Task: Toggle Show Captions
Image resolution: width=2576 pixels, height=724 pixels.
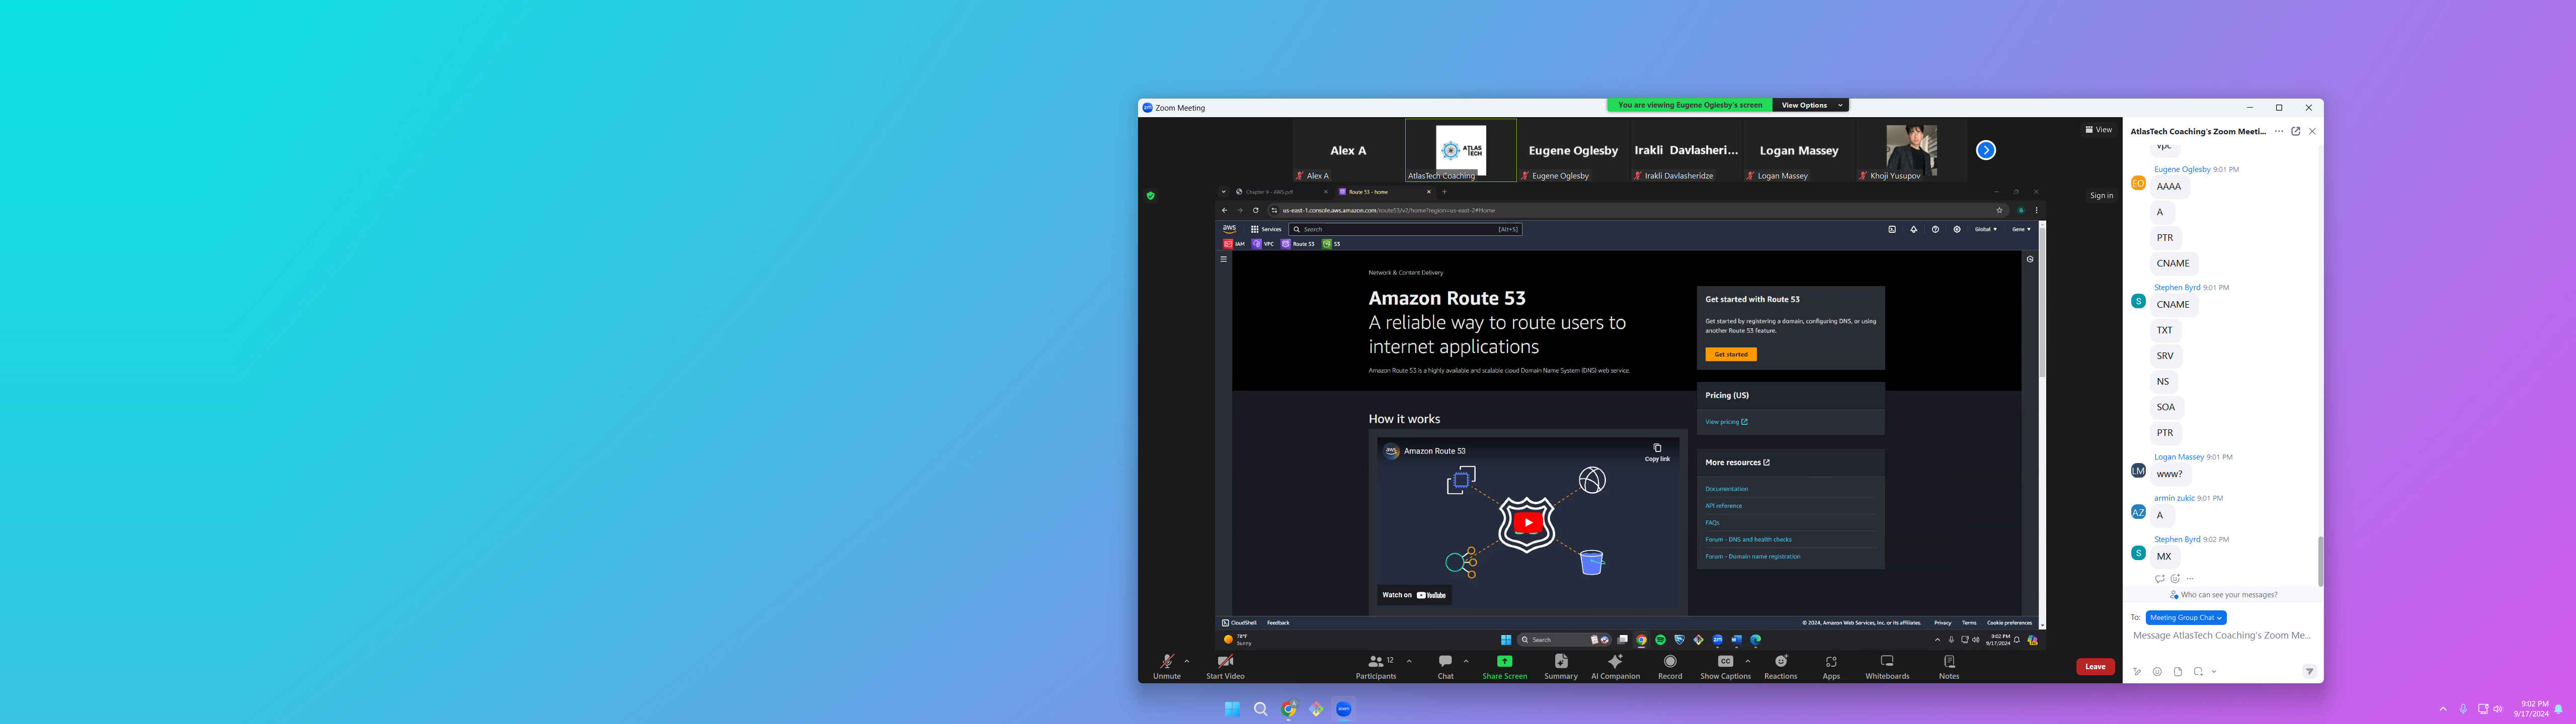Action: 1725,661
